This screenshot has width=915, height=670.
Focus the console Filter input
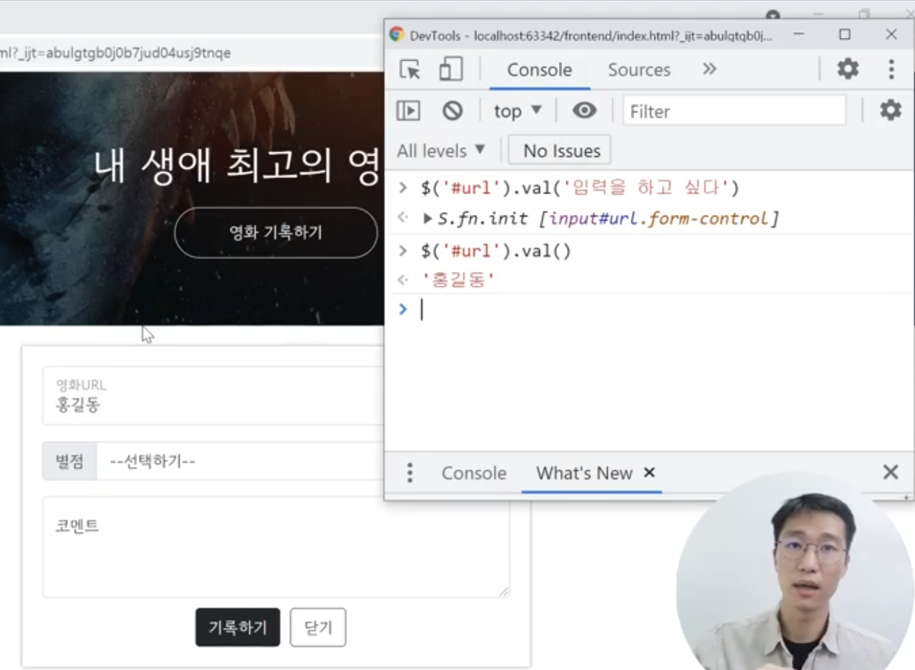click(x=734, y=111)
